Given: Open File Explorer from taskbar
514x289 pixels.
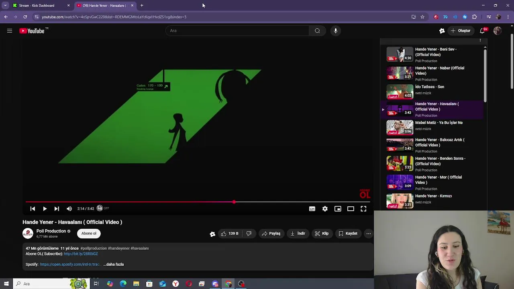Looking at the screenshot, I should (136, 284).
